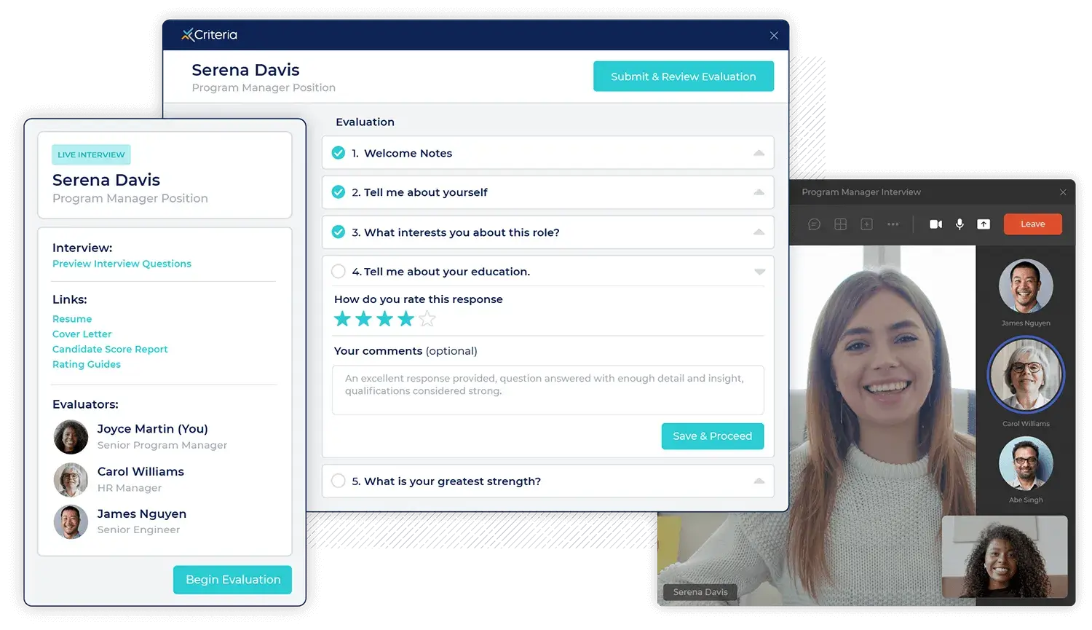
Task: Set rating to five stars
Action: [x=427, y=318]
